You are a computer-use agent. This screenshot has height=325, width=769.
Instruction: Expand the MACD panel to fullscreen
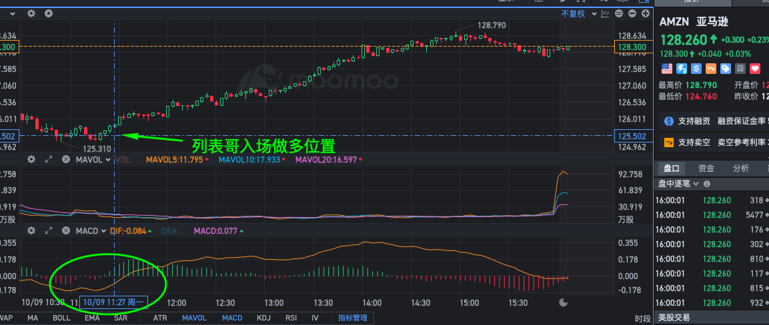[49, 230]
